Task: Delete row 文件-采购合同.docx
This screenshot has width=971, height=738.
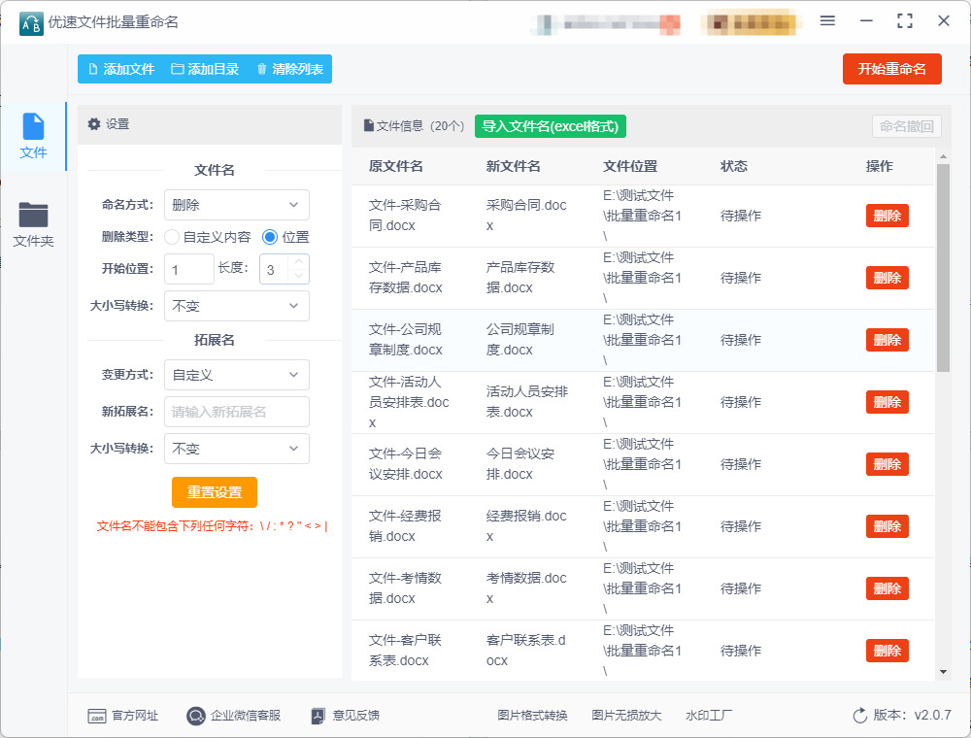Action: tap(887, 216)
